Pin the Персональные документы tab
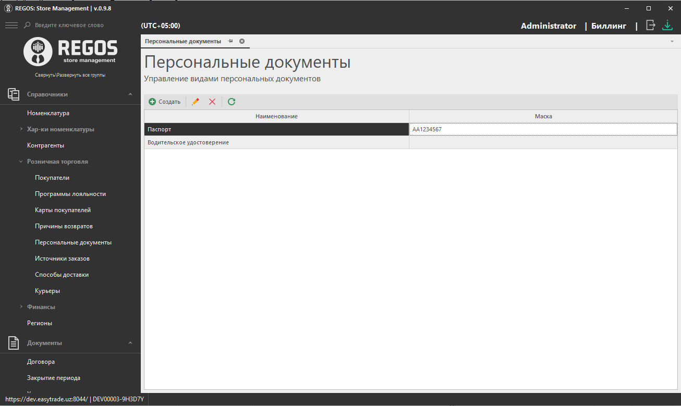 (x=230, y=41)
